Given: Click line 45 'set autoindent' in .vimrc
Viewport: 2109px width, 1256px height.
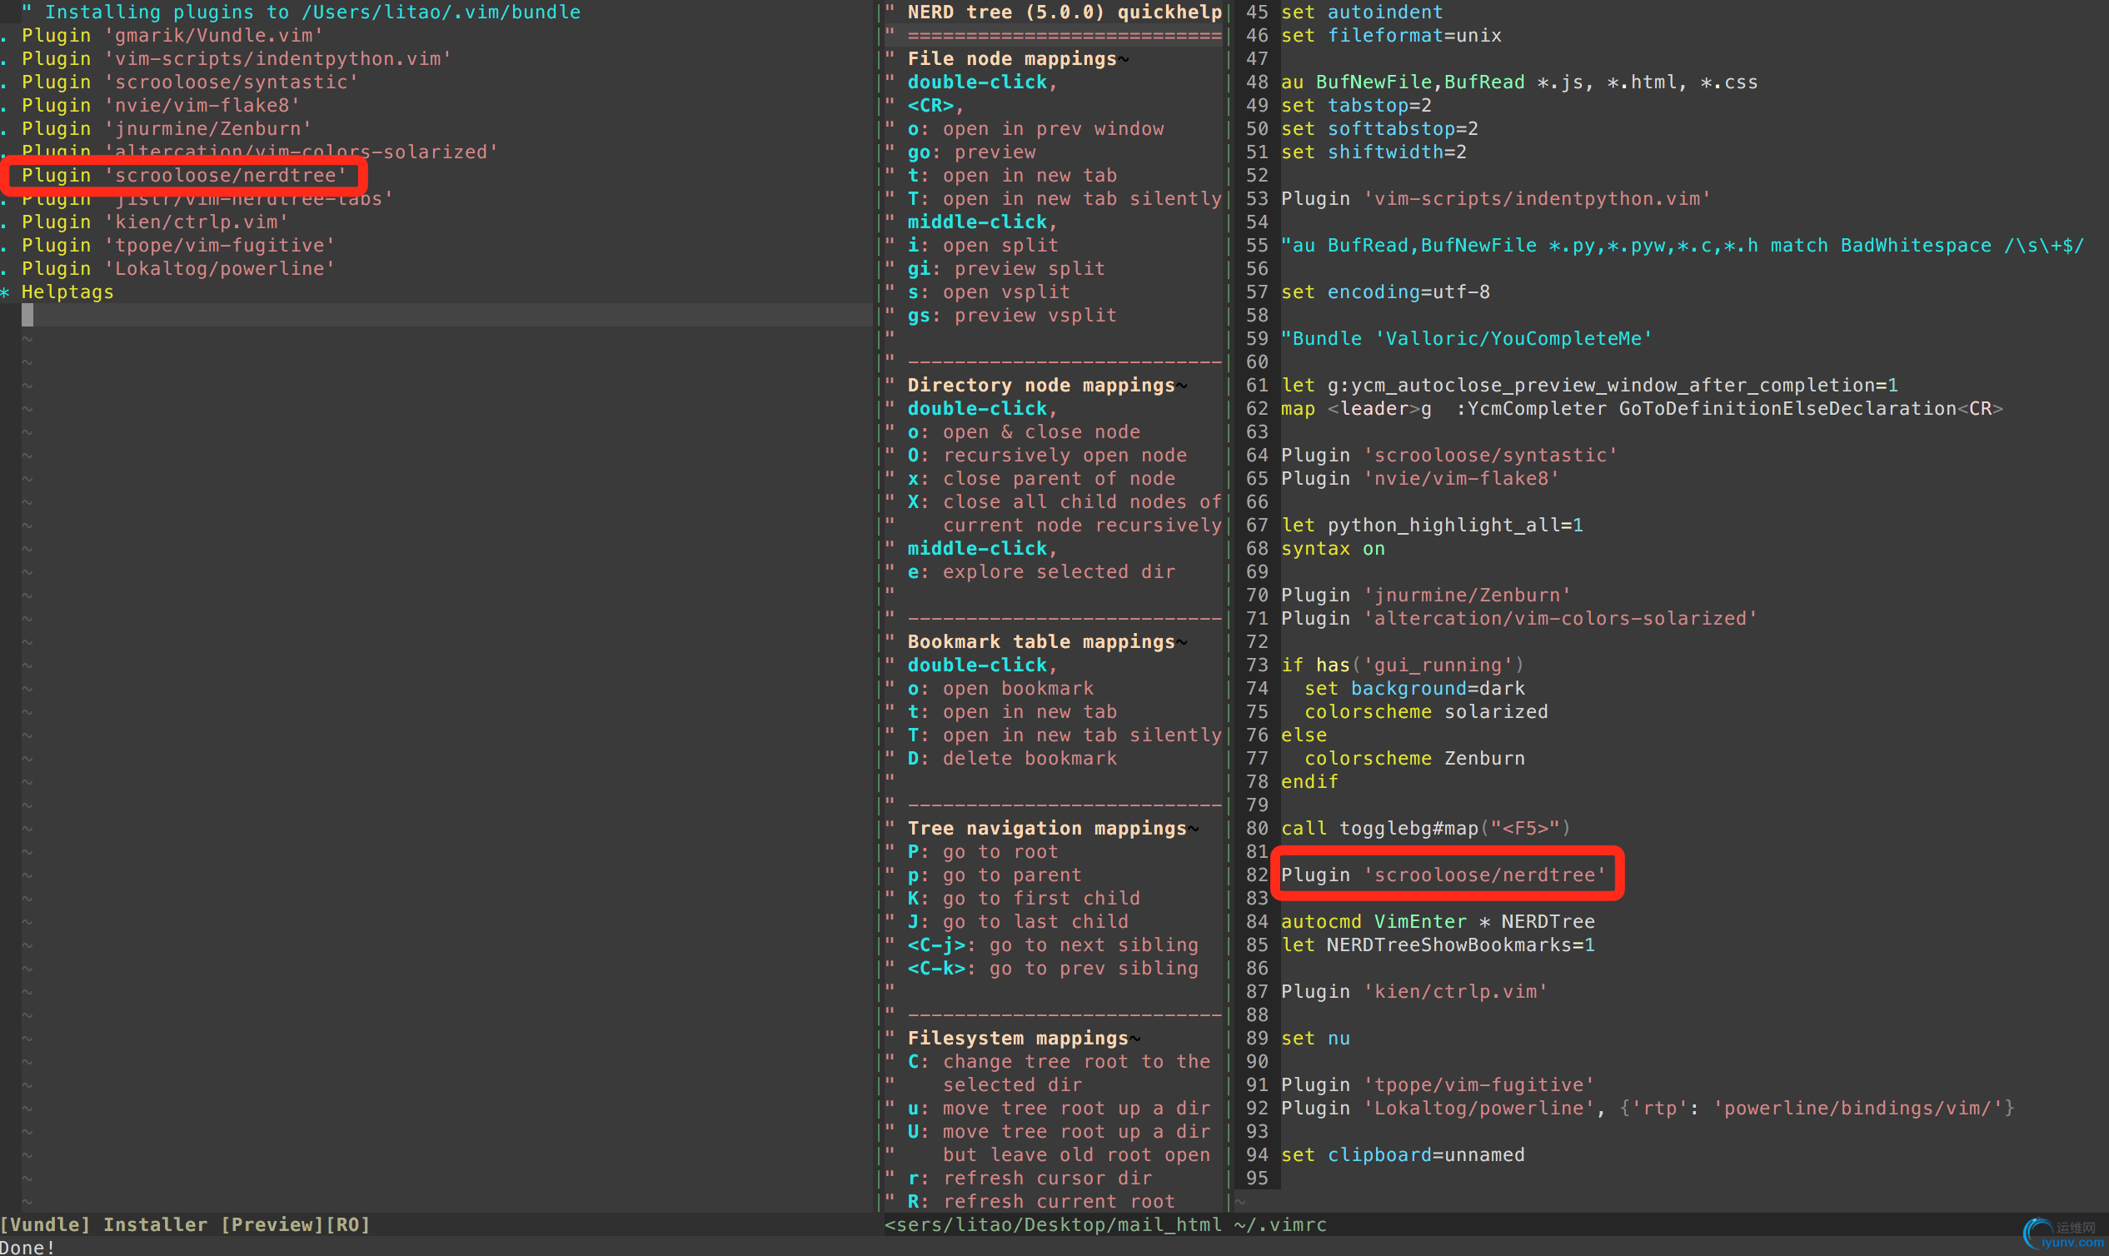Looking at the screenshot, I should pyautogui.click(x=1363, y=12).
